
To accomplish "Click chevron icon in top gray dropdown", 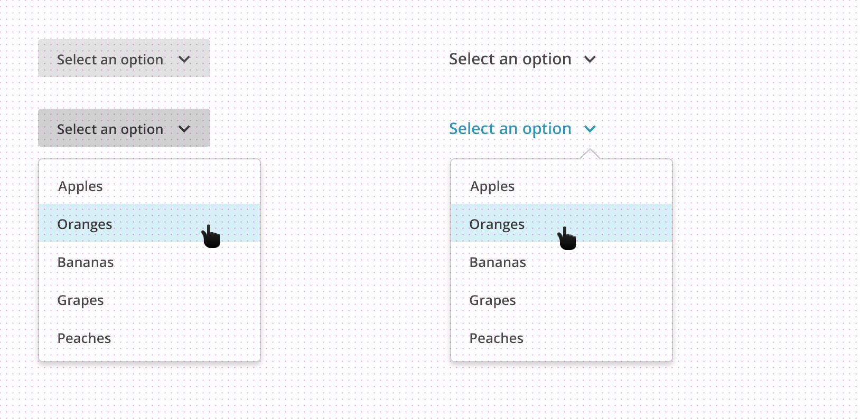I will (x=184, y=60).
